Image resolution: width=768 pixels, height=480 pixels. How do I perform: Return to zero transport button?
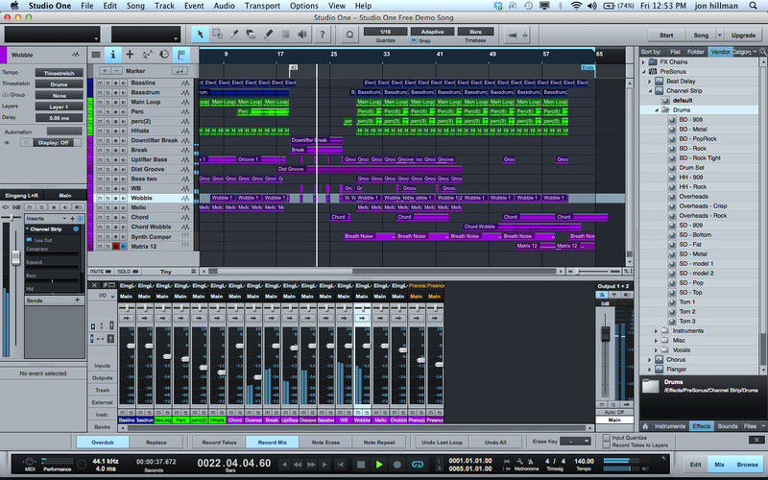click(342, 465)
